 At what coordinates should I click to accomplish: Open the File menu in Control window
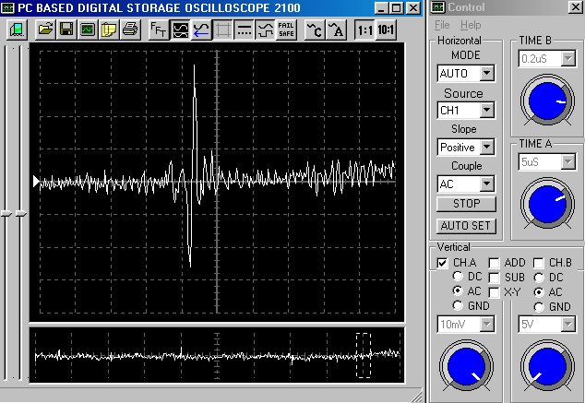point(442,24)
